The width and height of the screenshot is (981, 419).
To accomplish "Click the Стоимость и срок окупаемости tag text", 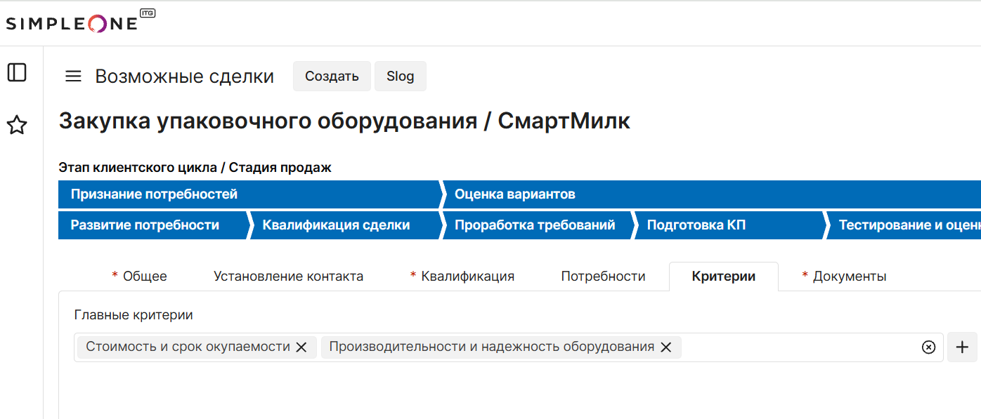I will click(x=188, y=347).
